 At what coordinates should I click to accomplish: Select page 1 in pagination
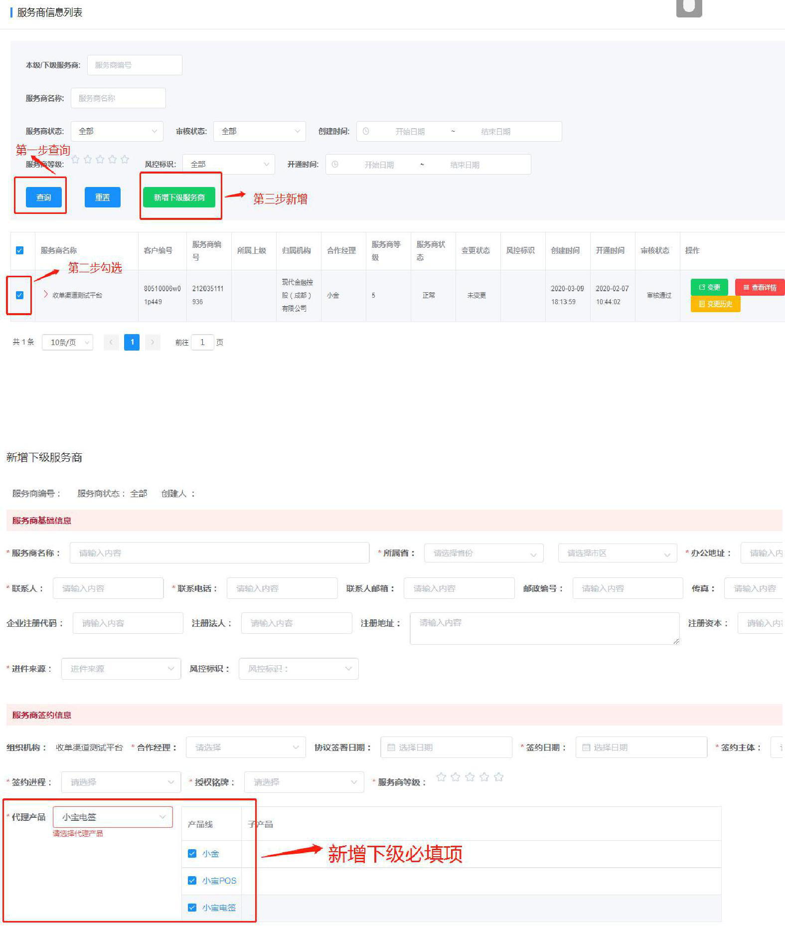tap(132, 342)
